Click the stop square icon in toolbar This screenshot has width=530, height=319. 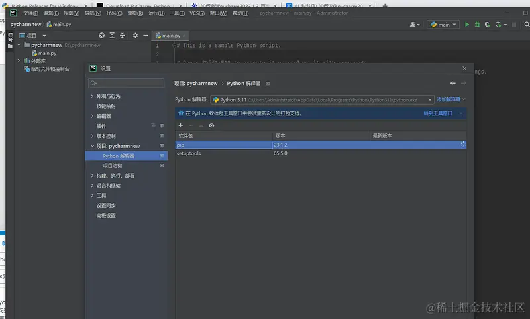pos(514,25)
